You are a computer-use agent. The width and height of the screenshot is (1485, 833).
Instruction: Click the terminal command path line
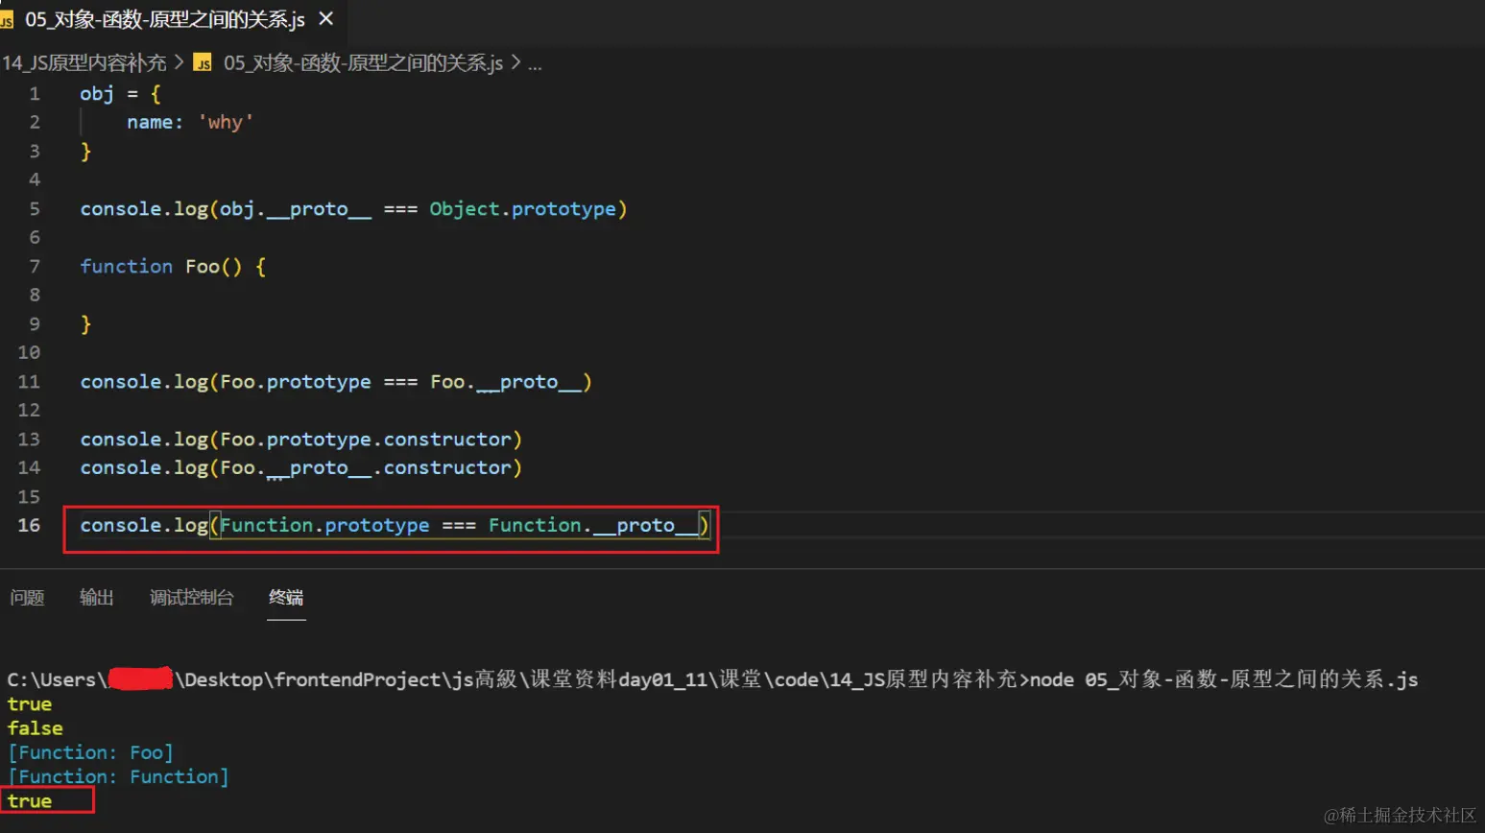[712, 679]
